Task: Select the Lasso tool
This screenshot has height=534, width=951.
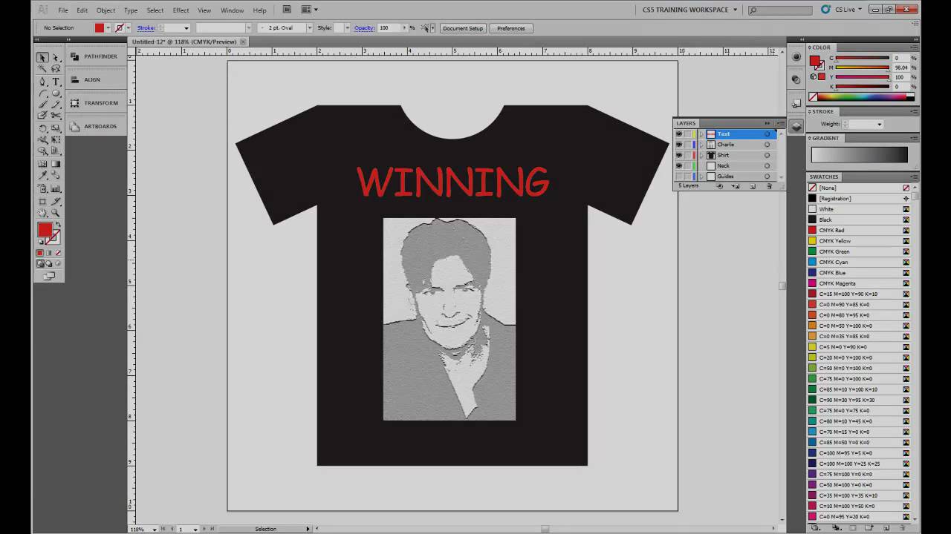Action: coord(56,69)
